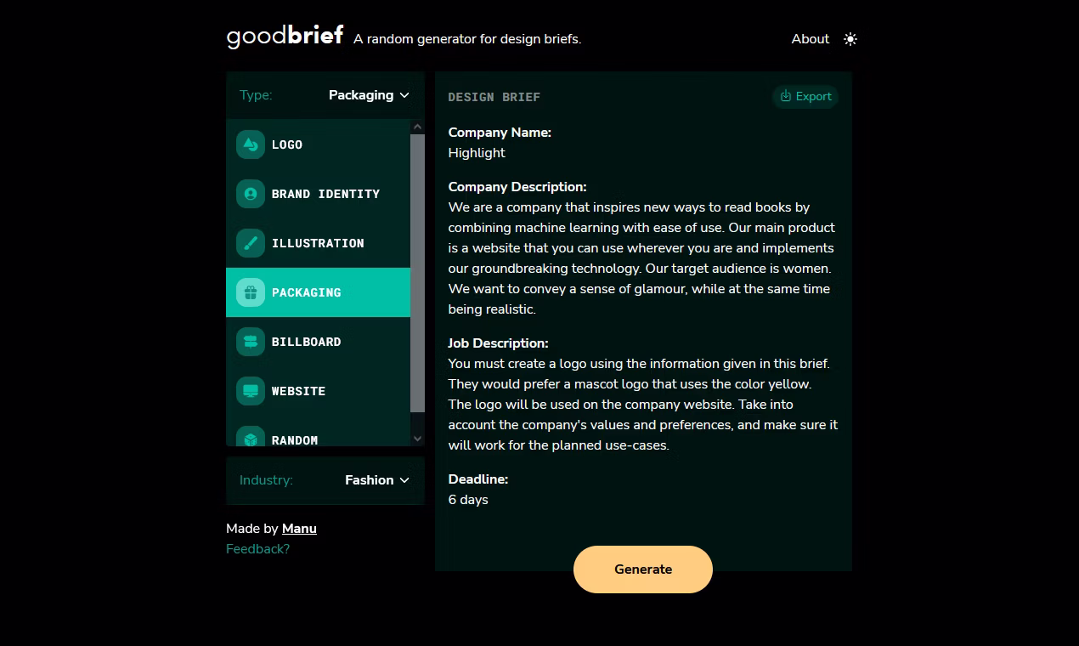Click the Website monitor icon
This screenshot has height=646, width=1079.
(251, 391)
